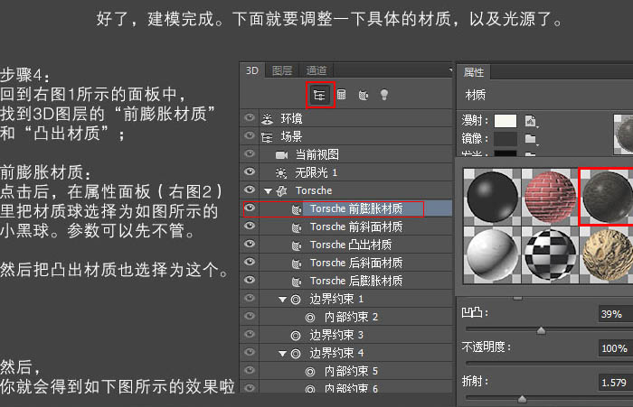This screenshot has height=407, width=633.
Task: Filter 3D panel by whole scene
Action: click(319, 95)
